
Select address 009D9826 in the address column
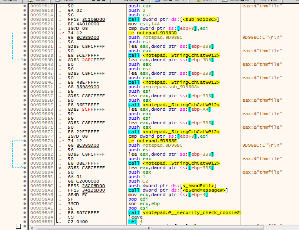coord(42,29)
